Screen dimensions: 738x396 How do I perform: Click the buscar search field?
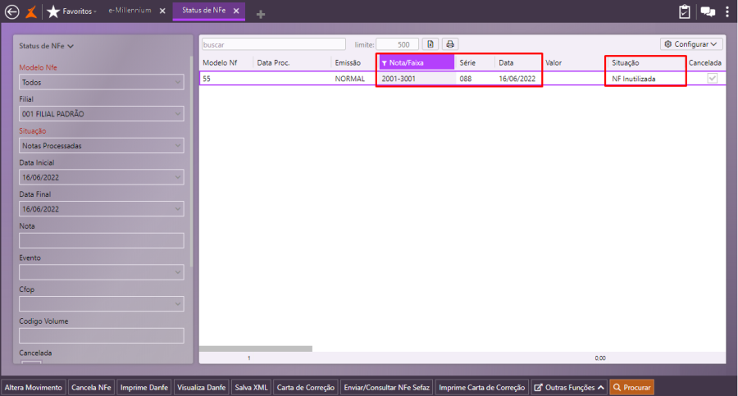coord(274,45)
